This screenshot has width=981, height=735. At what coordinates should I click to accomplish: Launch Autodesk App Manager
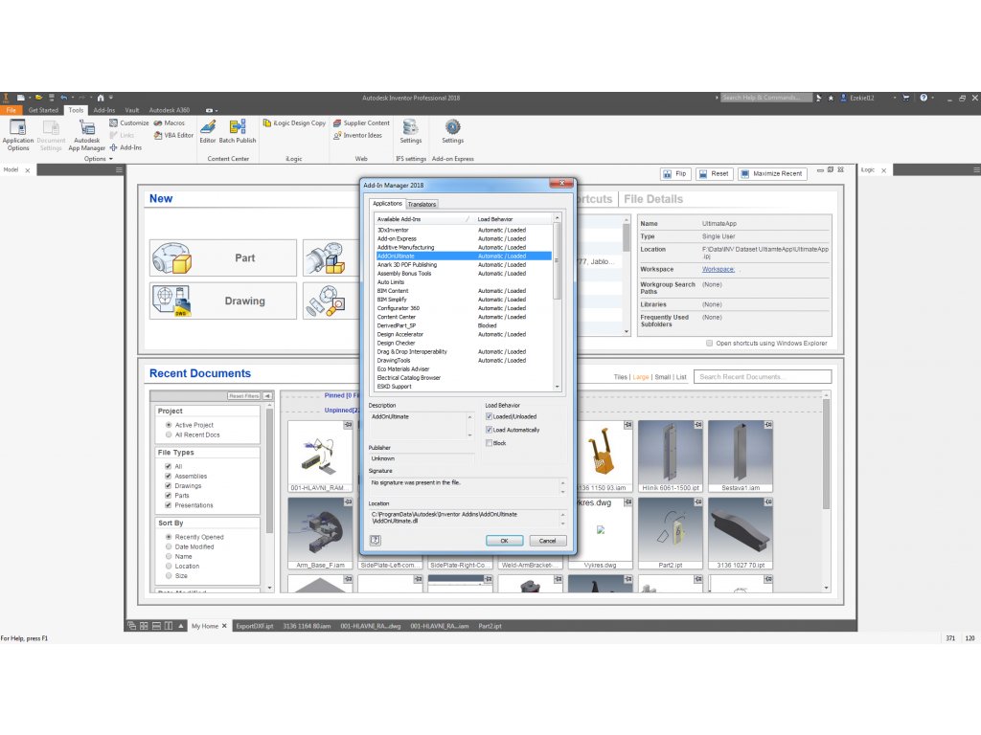click(x=86, y=135)
